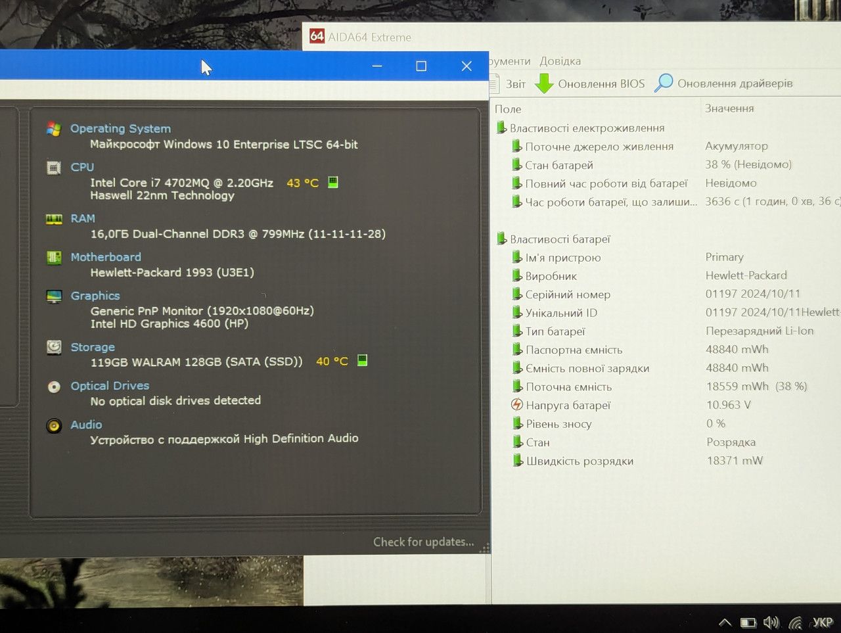
Task: Click the Значення column header
Action: (x=729, y=108)
